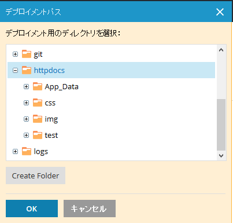Expand the App_Data folder node
233x223 pixels.
coord(26,87)
